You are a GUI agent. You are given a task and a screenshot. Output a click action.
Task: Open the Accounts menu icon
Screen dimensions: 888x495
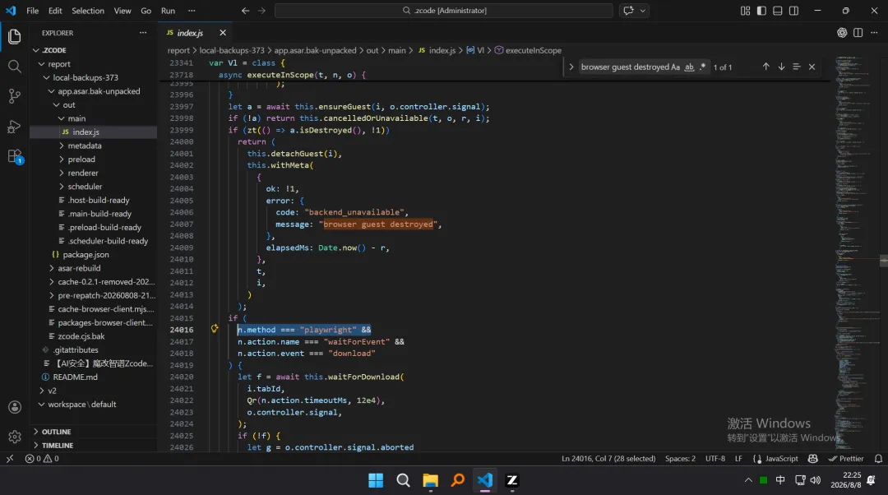15,407
